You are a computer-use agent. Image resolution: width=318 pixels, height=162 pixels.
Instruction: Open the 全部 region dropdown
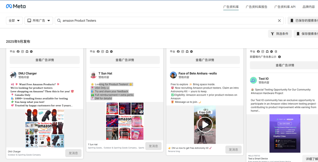(14, 21)
